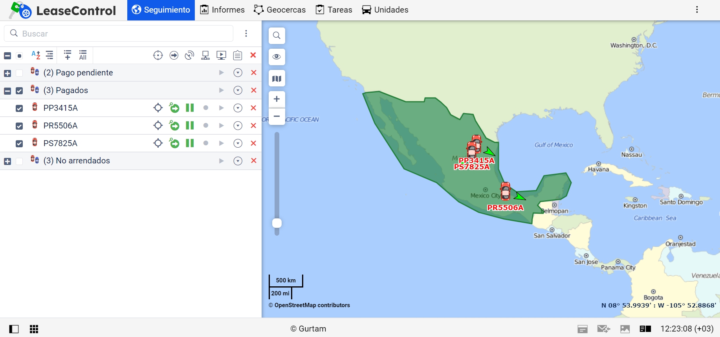Click the green motion state icon for PS7825A
720x337 pixels.
coord(174,143)
